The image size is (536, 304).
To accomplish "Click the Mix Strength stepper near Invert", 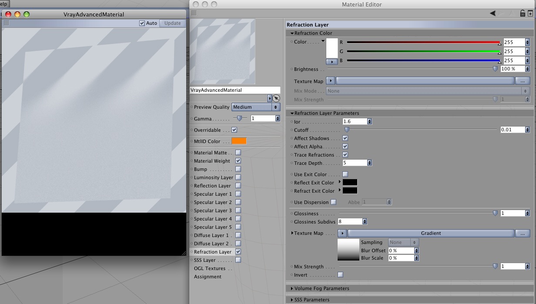I will (528, 266).
